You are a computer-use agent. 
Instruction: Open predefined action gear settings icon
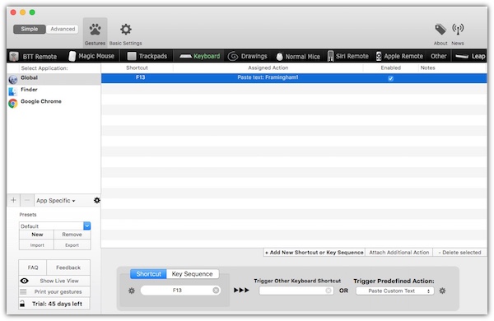click(442, 291)
